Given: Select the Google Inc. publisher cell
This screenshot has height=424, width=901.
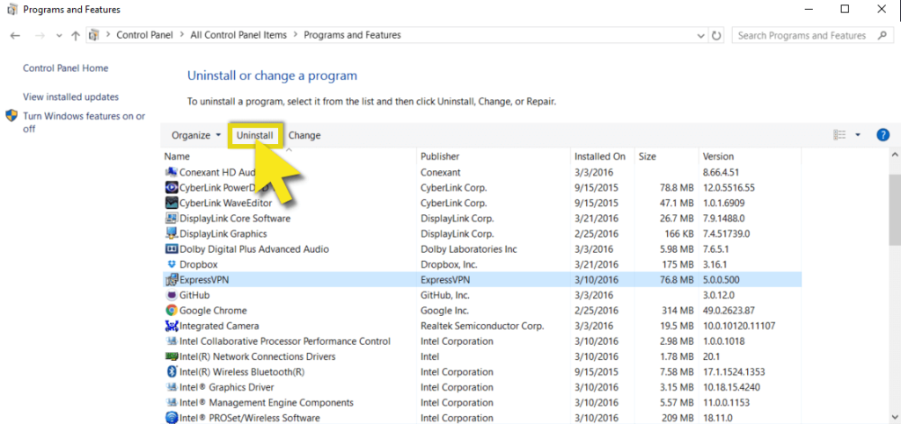Looking at the screenshot, I should (x=444, y=311).
